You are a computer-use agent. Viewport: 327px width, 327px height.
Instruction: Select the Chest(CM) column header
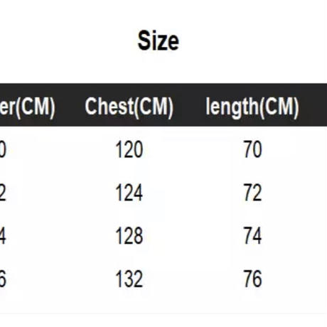coord(129,107)
